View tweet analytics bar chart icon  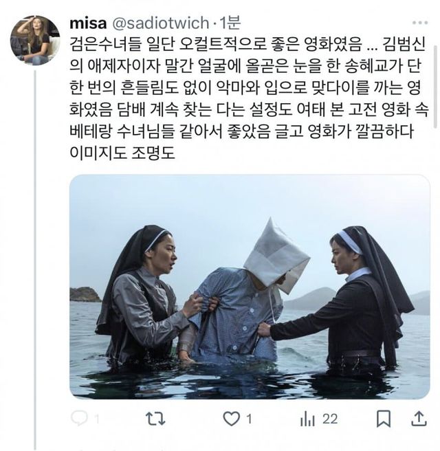pos(307,419)
